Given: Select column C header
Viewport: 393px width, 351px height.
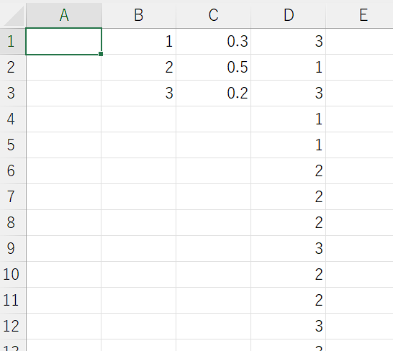Looking at the screenshot, I should pos(213,15).
